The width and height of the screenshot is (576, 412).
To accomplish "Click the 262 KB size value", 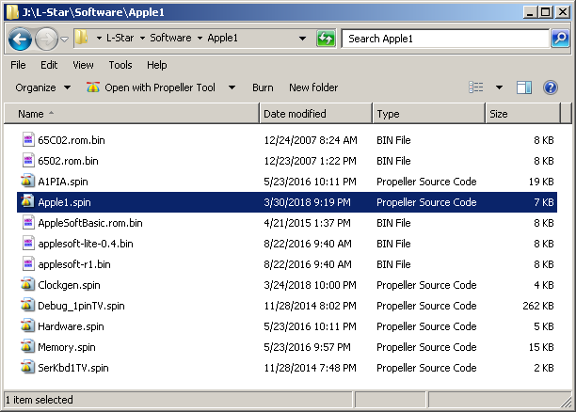I will (x=538, y=306).
